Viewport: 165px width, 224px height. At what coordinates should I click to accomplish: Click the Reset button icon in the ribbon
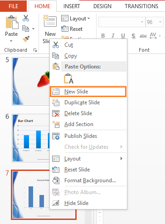coord(65,29)
